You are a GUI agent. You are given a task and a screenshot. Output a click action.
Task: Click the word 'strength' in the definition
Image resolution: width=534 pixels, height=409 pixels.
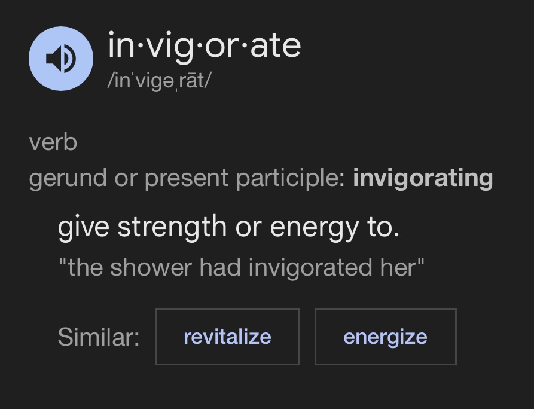coord(172,227)
